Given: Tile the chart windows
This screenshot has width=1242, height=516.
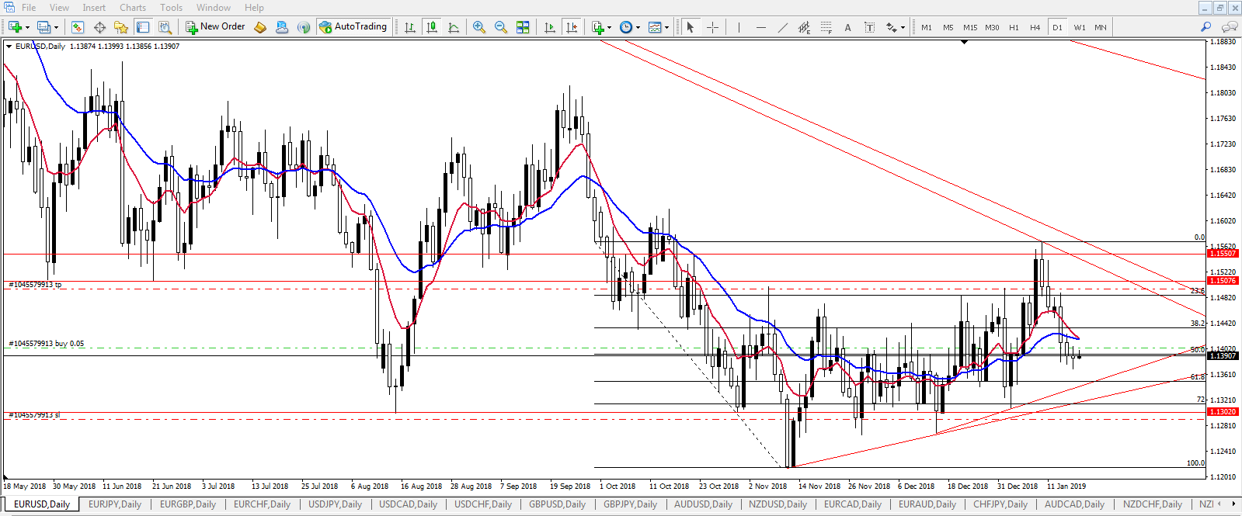Looking at the screenshot, I should (523, 27).
